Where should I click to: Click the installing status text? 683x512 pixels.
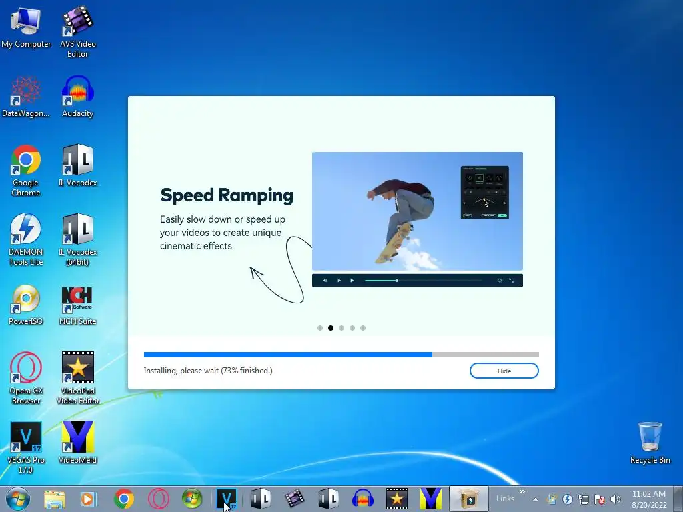click(x=208, y=371)
